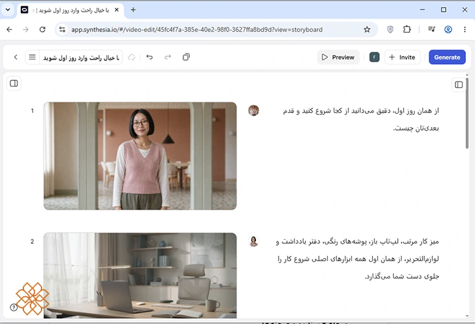The image size is (475, 324).
Task: Click the Generate button
Action: (447, 57)
